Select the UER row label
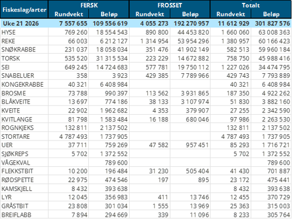The height and width of the screenshot is (219, 292). pos(7,145)
